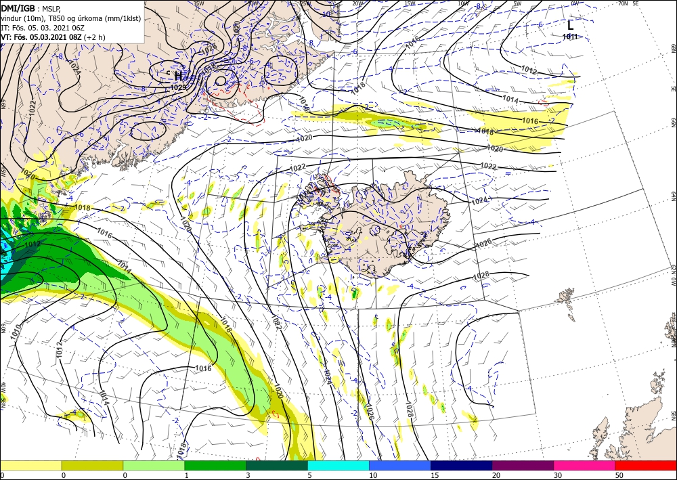Click the '20' value on the color scale
The height and width of the screenshot is (480, 677).
(x=496, y=475)
